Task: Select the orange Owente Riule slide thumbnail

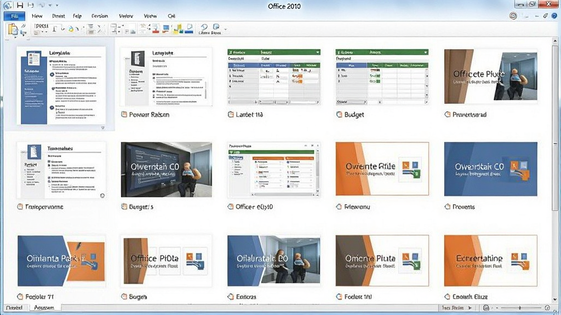Action: pos(382,169)
